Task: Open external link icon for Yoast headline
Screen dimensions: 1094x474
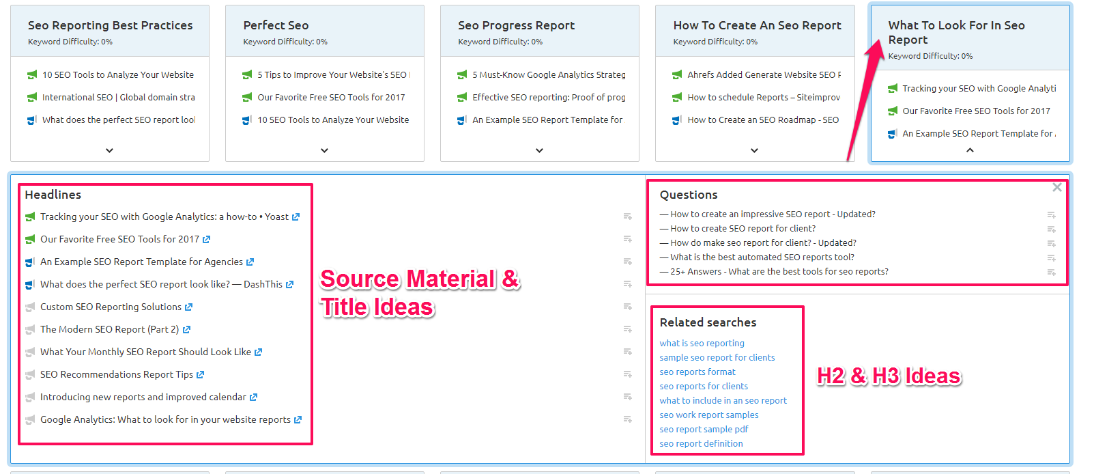Action: tap(296, 217)
